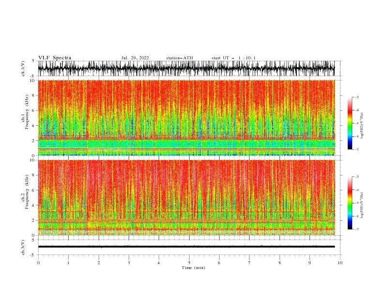383x295 pixels.
Task: Click the "ch.3(V)" axis label
Action: [x=23, y=247]
